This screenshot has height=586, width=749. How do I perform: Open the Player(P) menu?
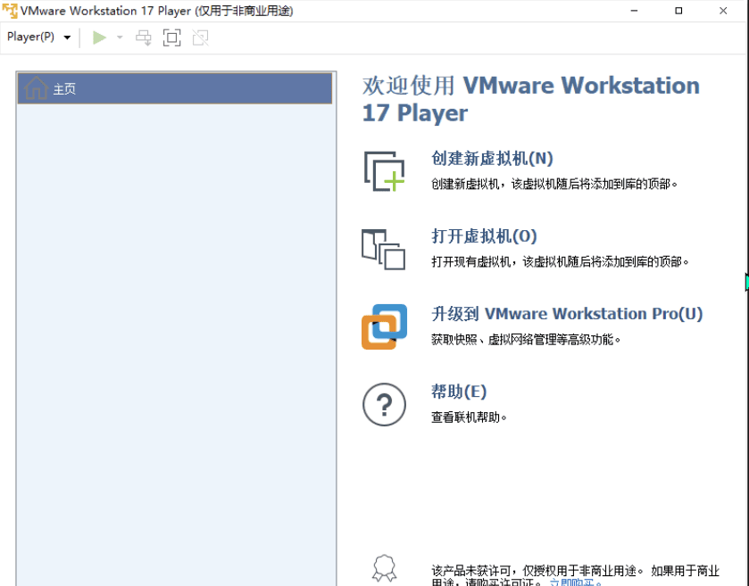[31, 37]
